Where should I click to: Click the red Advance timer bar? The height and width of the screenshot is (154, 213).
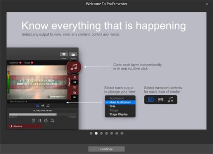(26, 126)
